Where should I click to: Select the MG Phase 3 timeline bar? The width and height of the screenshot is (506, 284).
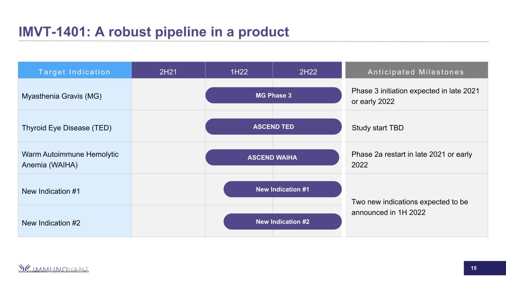pyautogui.click(x=273, y=95)
